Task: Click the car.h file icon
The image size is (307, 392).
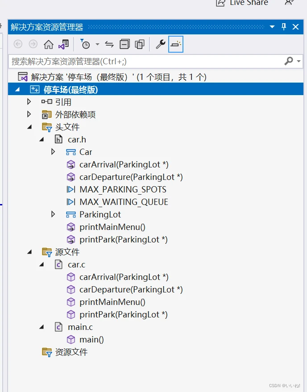Action: pos(58,139)
